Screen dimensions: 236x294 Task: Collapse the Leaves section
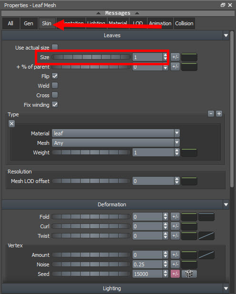[x=226, y=35]
